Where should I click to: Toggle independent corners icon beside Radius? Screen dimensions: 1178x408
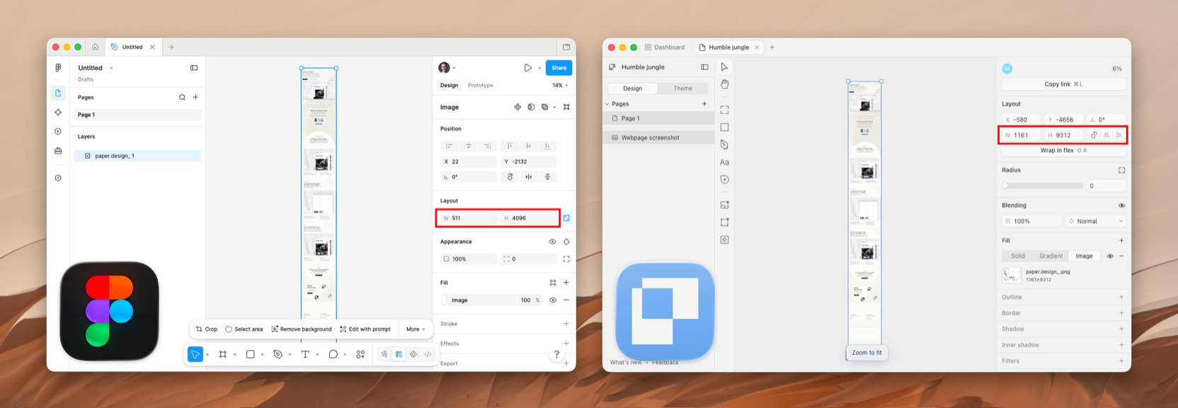click(x=1121, y=171)
